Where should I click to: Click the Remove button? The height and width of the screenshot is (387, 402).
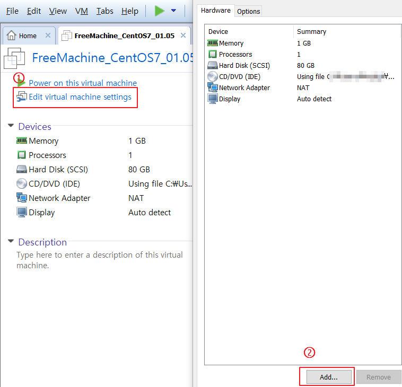tap(379, 377)
